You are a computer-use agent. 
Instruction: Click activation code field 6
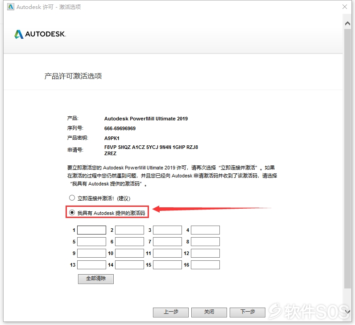[x=129, y=242]
